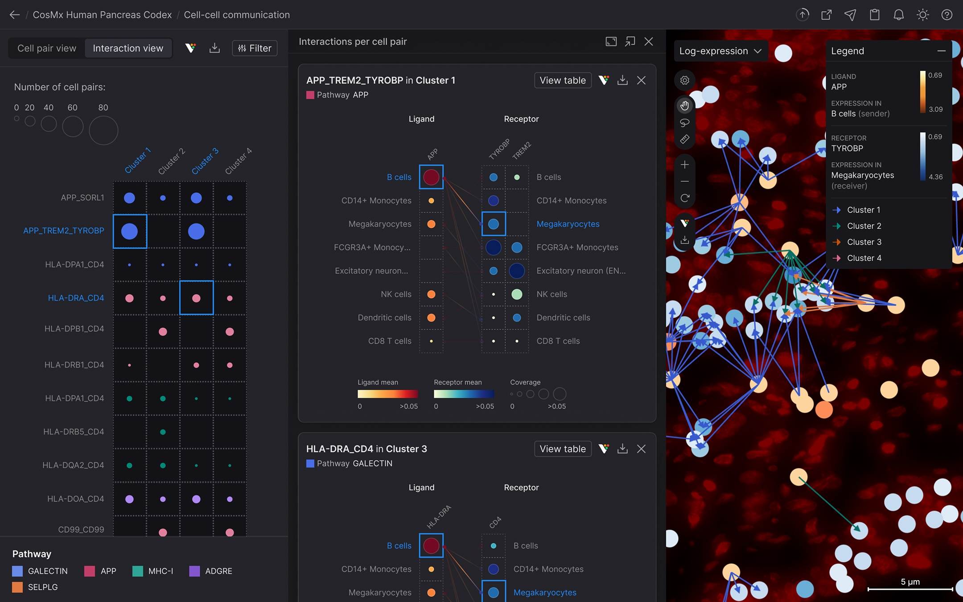This screenshot has height=602, width=963.
Task: Toggle light and dark theme
Action: (922, 15)
